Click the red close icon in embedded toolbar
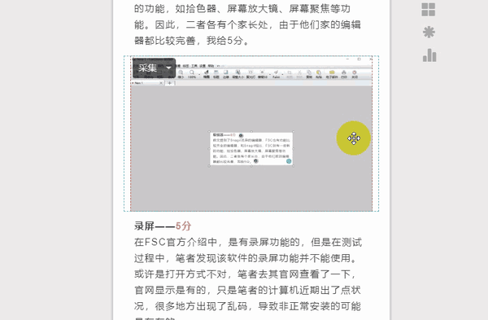Screen dimensions: 488x320 (x=355, y=74)
